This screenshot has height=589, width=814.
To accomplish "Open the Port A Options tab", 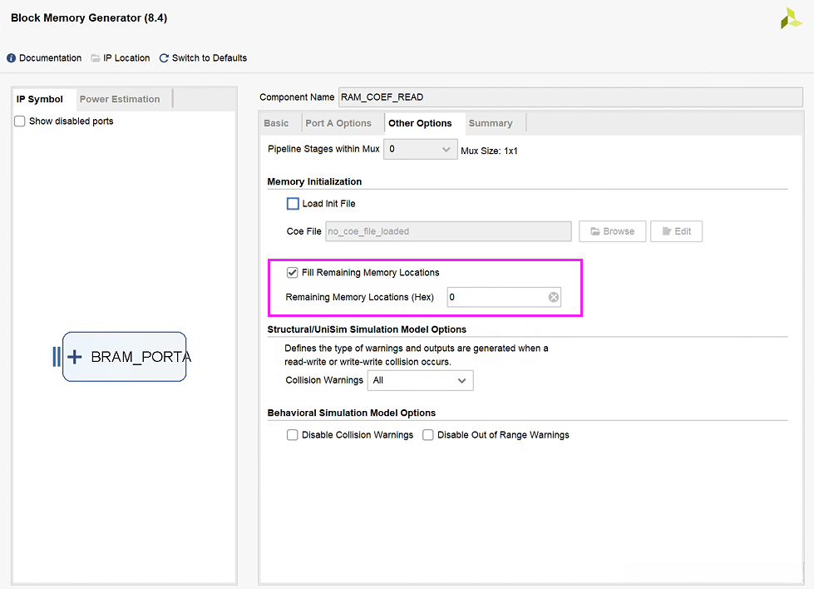I will pos(338,123).
